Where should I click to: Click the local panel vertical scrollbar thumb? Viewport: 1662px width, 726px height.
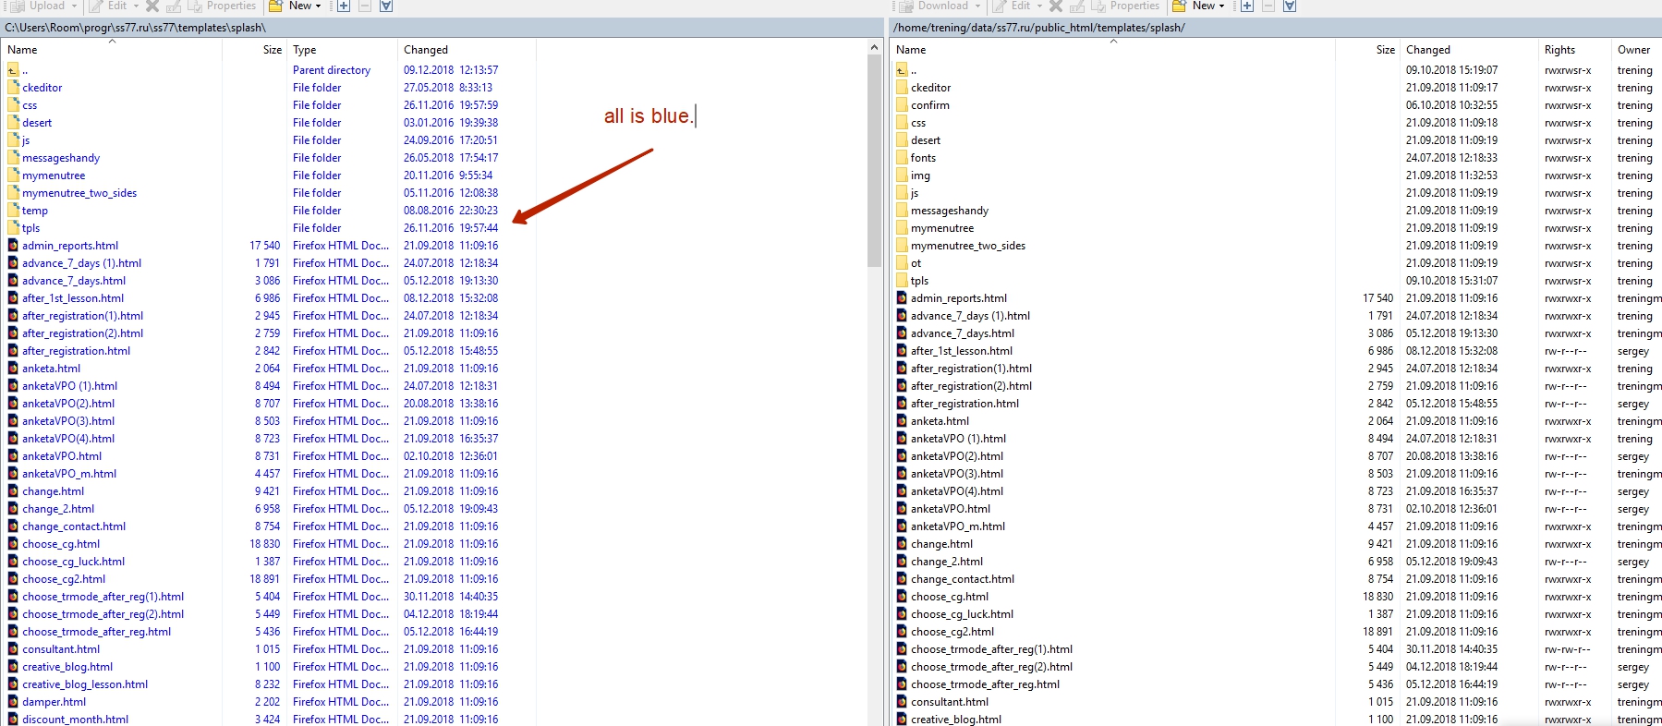pyautogui.click(x=874, y=157)
